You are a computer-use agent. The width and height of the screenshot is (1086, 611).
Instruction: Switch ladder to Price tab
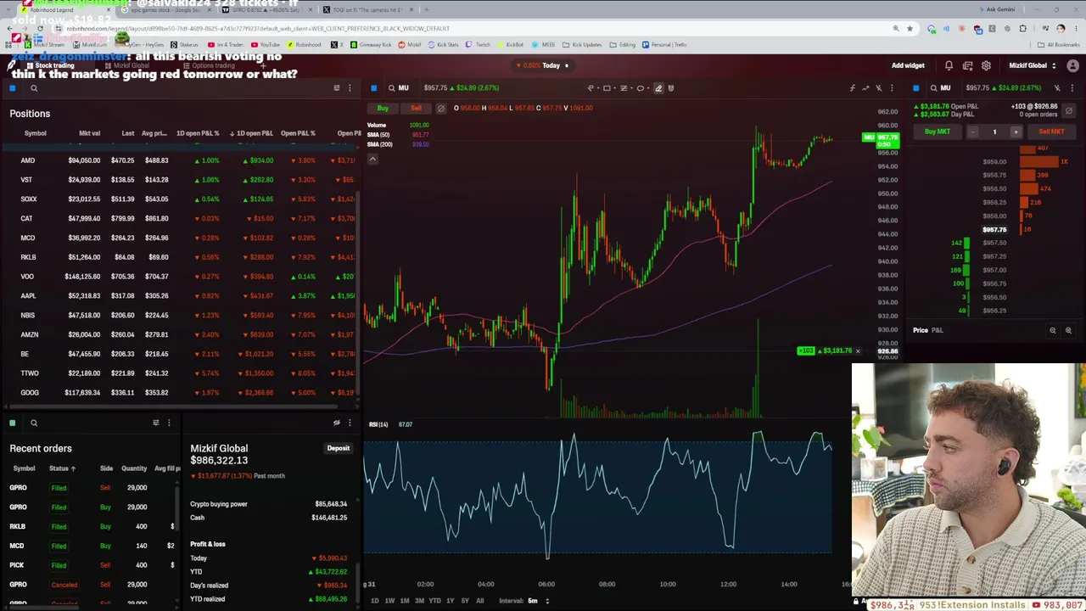(x=920, y=330)
